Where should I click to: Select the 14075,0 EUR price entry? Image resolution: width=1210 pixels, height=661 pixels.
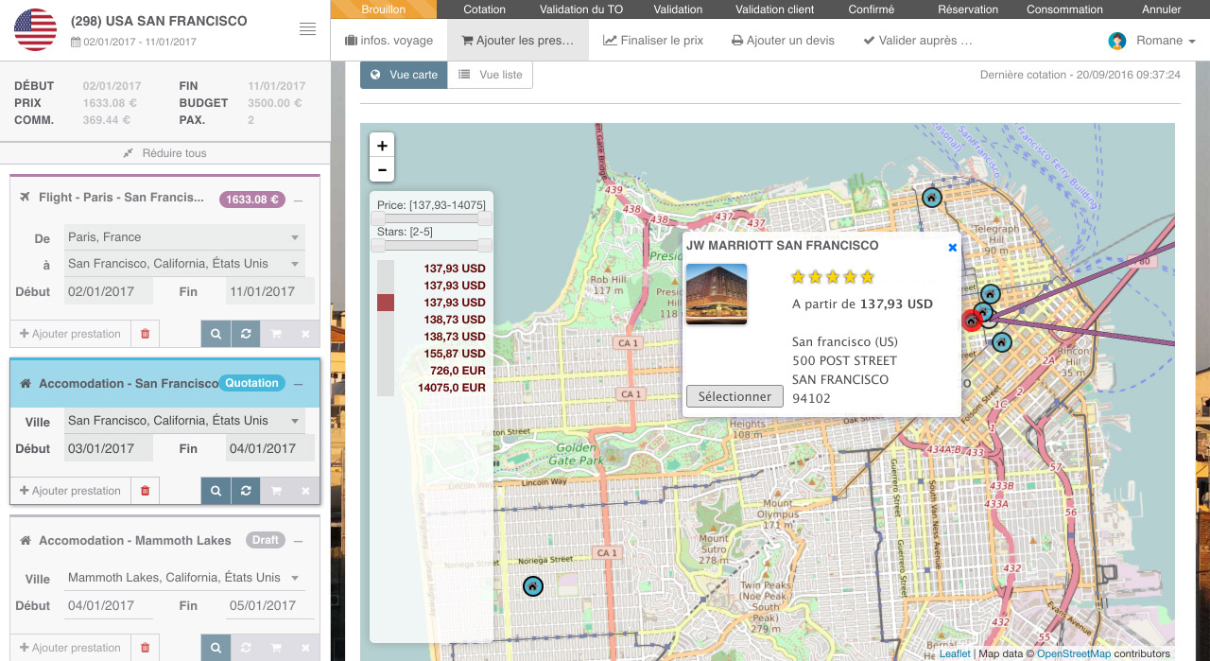click(452, 388)
